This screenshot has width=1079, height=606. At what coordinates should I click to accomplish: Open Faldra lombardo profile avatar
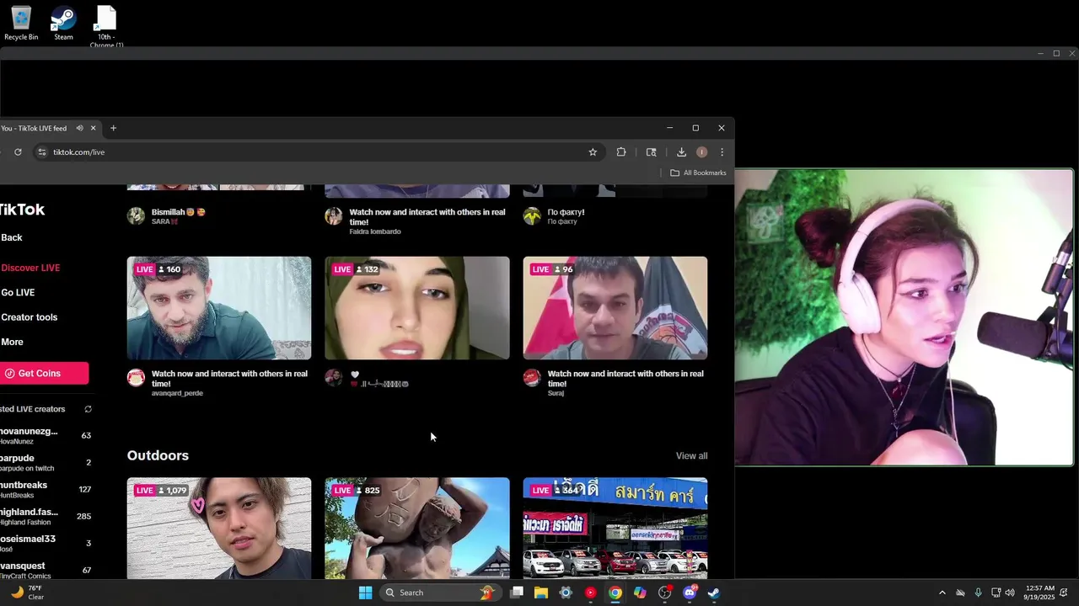point(334,216)
